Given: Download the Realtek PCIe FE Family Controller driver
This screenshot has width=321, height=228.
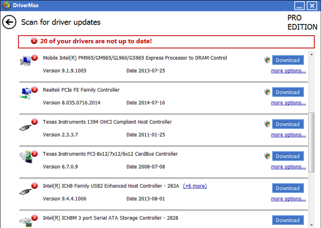Looking at the screenshot, I should [x=288, y=92].
